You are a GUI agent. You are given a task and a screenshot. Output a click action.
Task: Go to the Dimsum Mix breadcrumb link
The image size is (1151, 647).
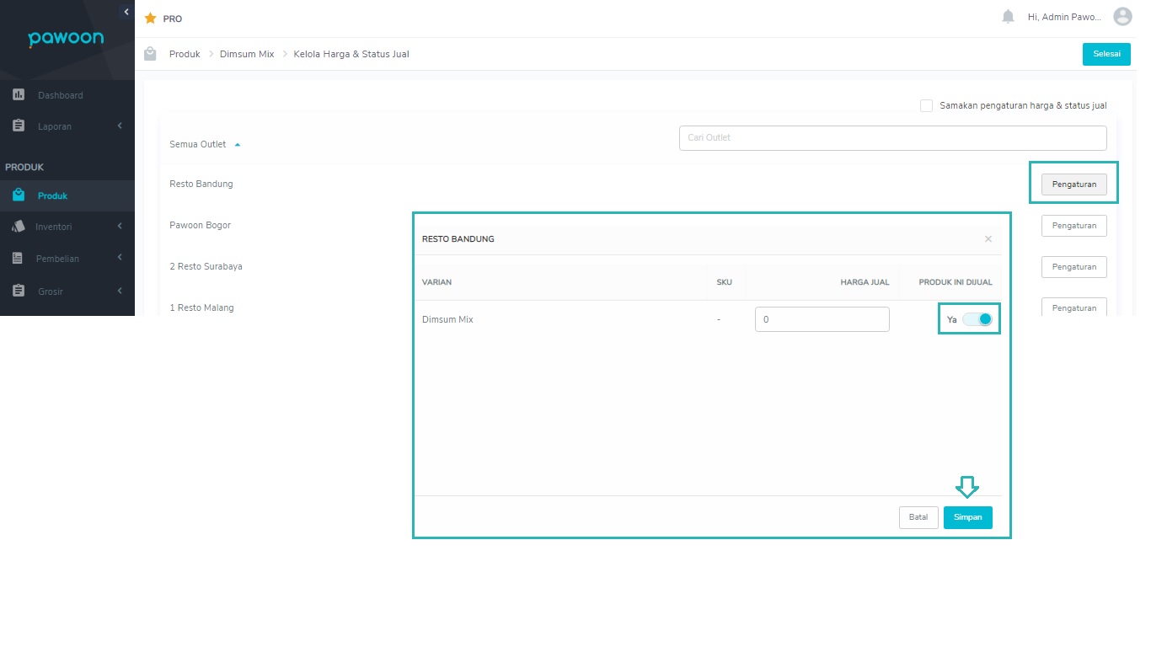(x=247, y=54)
